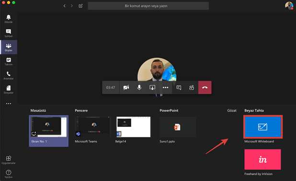Screen dimensions: 296x181
Task: Show the meeting conversation panel
Action: (179, 87)
